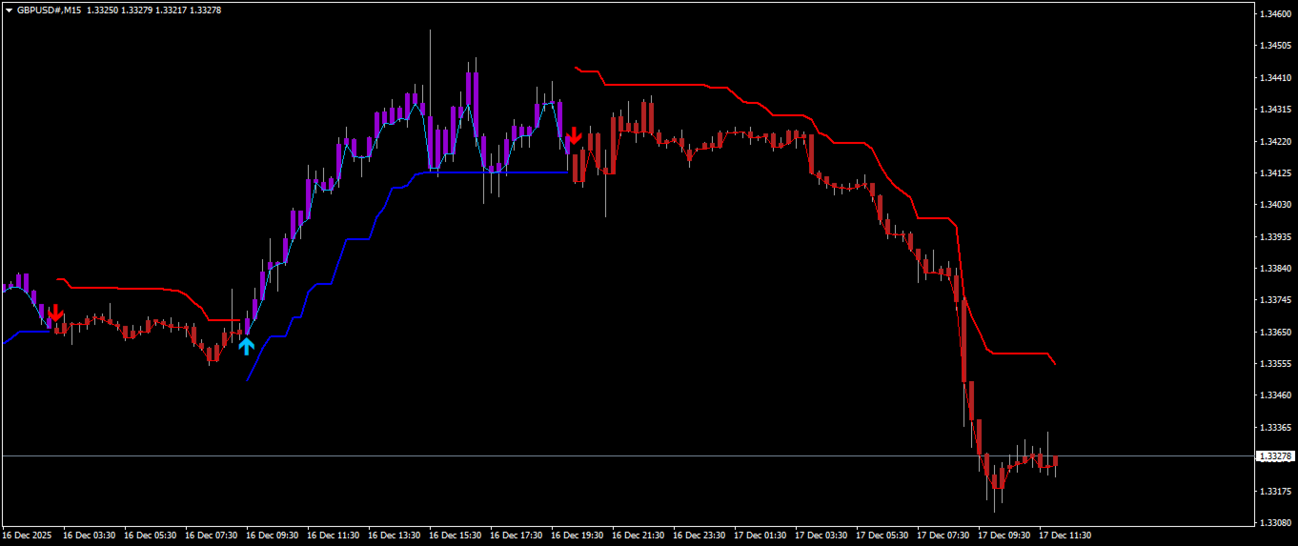Click the 17 Dec 11:30 time label
Image resolution: width=1298 pixels, height=546 pixels.
click(x=1065, y=536)
